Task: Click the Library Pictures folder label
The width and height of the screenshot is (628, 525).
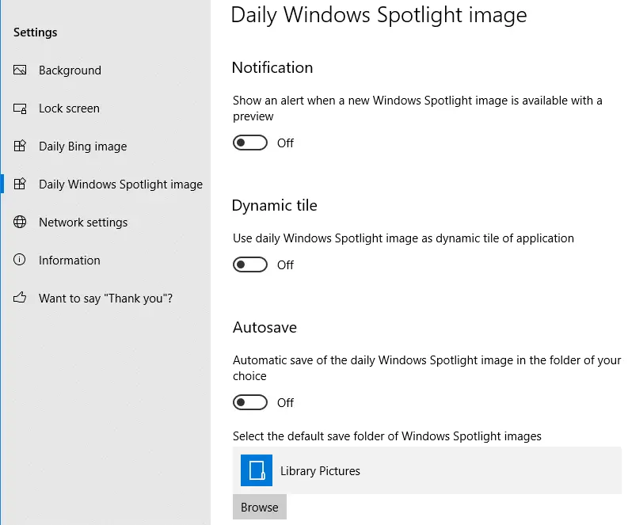Action: point(320,471)
